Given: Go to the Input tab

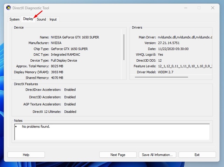Looking at the screenshot, I should point(53,19).
